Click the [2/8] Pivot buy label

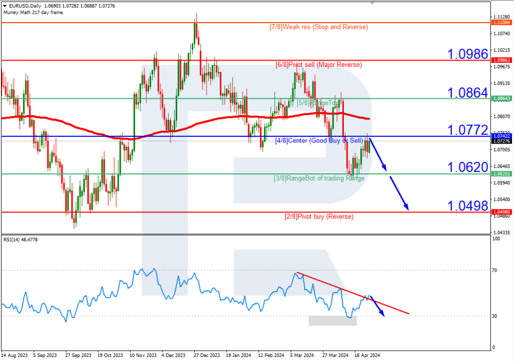pyautogui.click(x=318, y=216)
